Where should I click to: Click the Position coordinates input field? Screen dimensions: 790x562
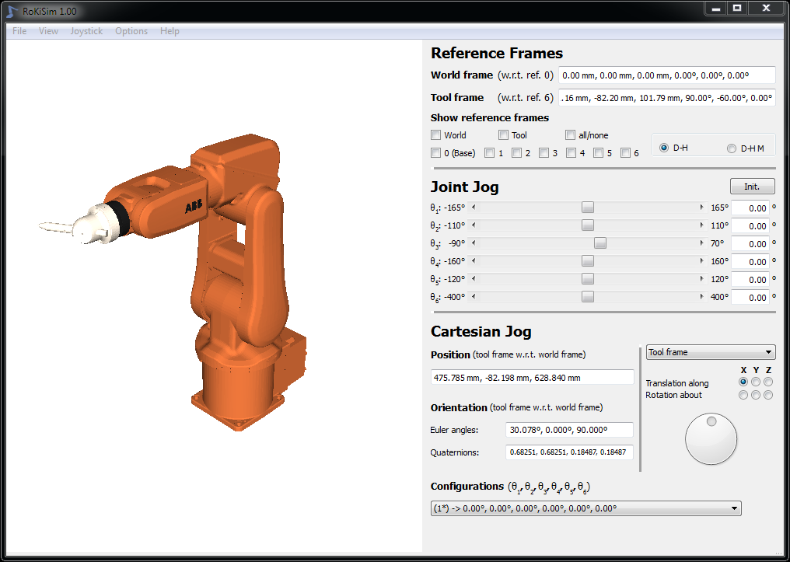tap(533, 378)
